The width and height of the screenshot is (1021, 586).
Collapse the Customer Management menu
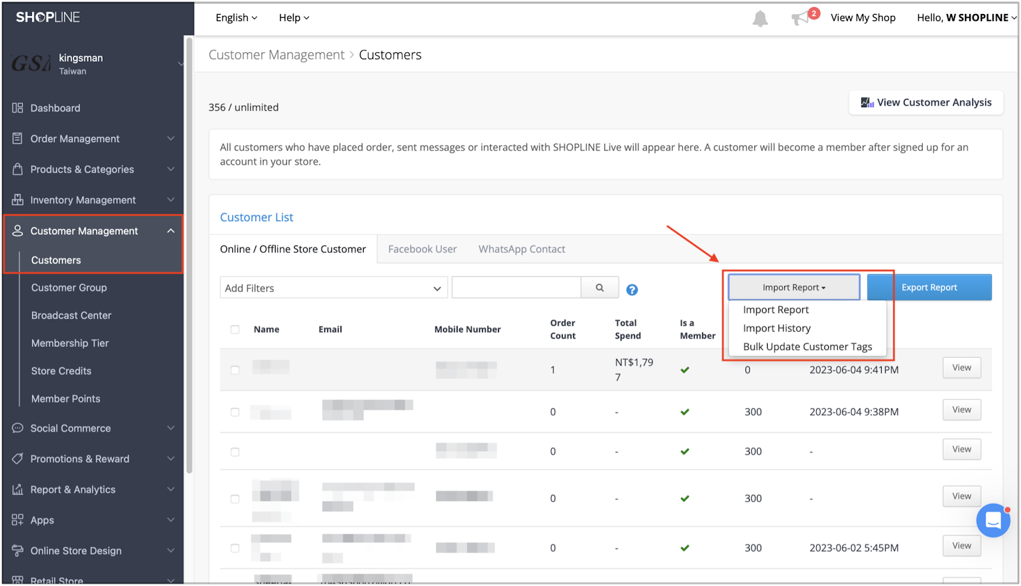click(x=170, y=231)
